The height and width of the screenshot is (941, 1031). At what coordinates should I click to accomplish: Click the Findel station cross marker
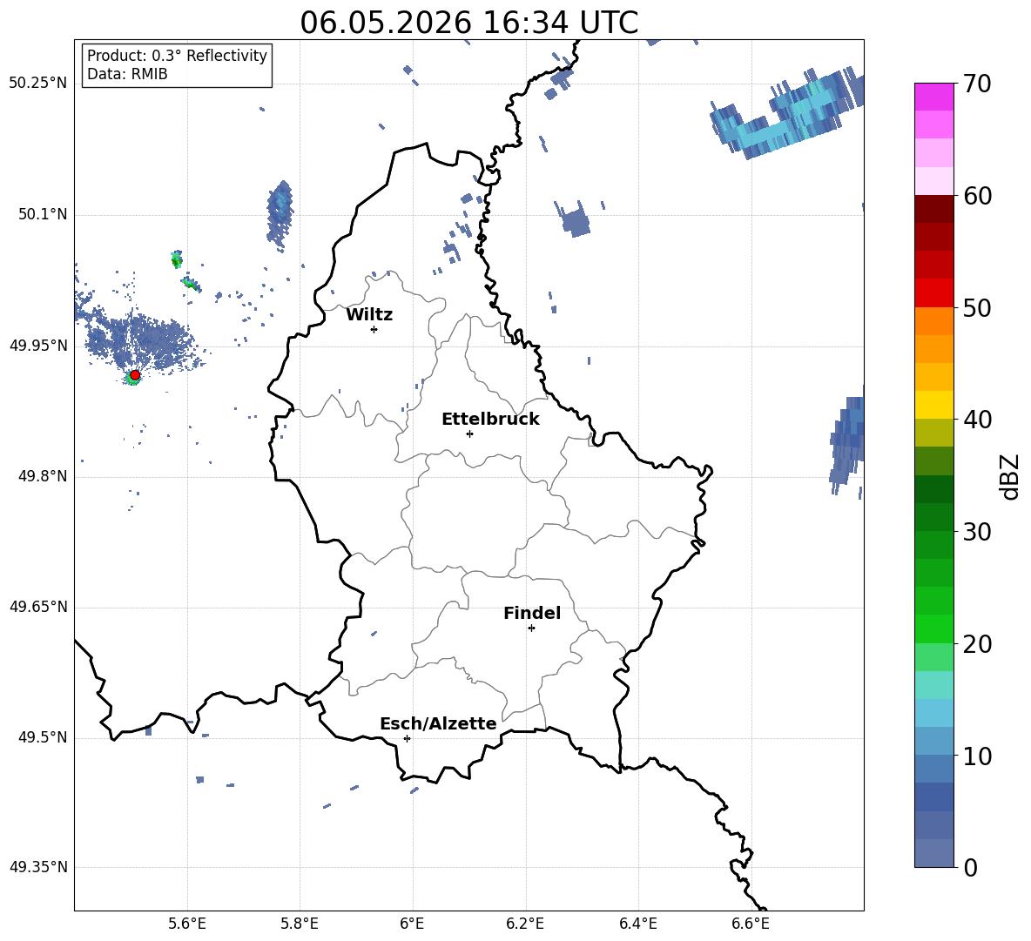click(x=531, y=628)
